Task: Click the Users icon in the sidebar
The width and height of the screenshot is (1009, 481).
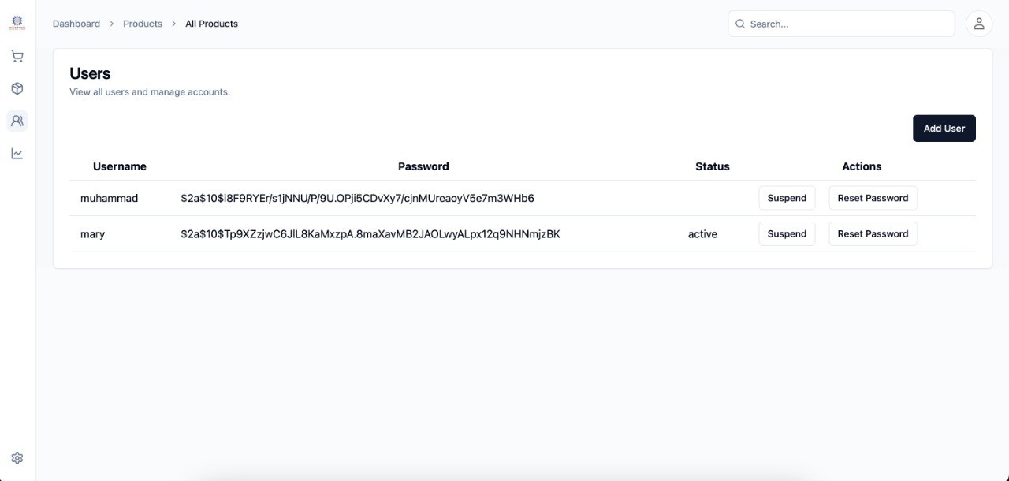Action: [17, 121]
